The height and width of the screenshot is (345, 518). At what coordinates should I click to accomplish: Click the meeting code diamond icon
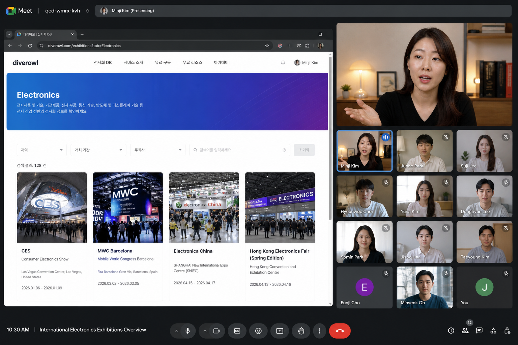(87, 11)
